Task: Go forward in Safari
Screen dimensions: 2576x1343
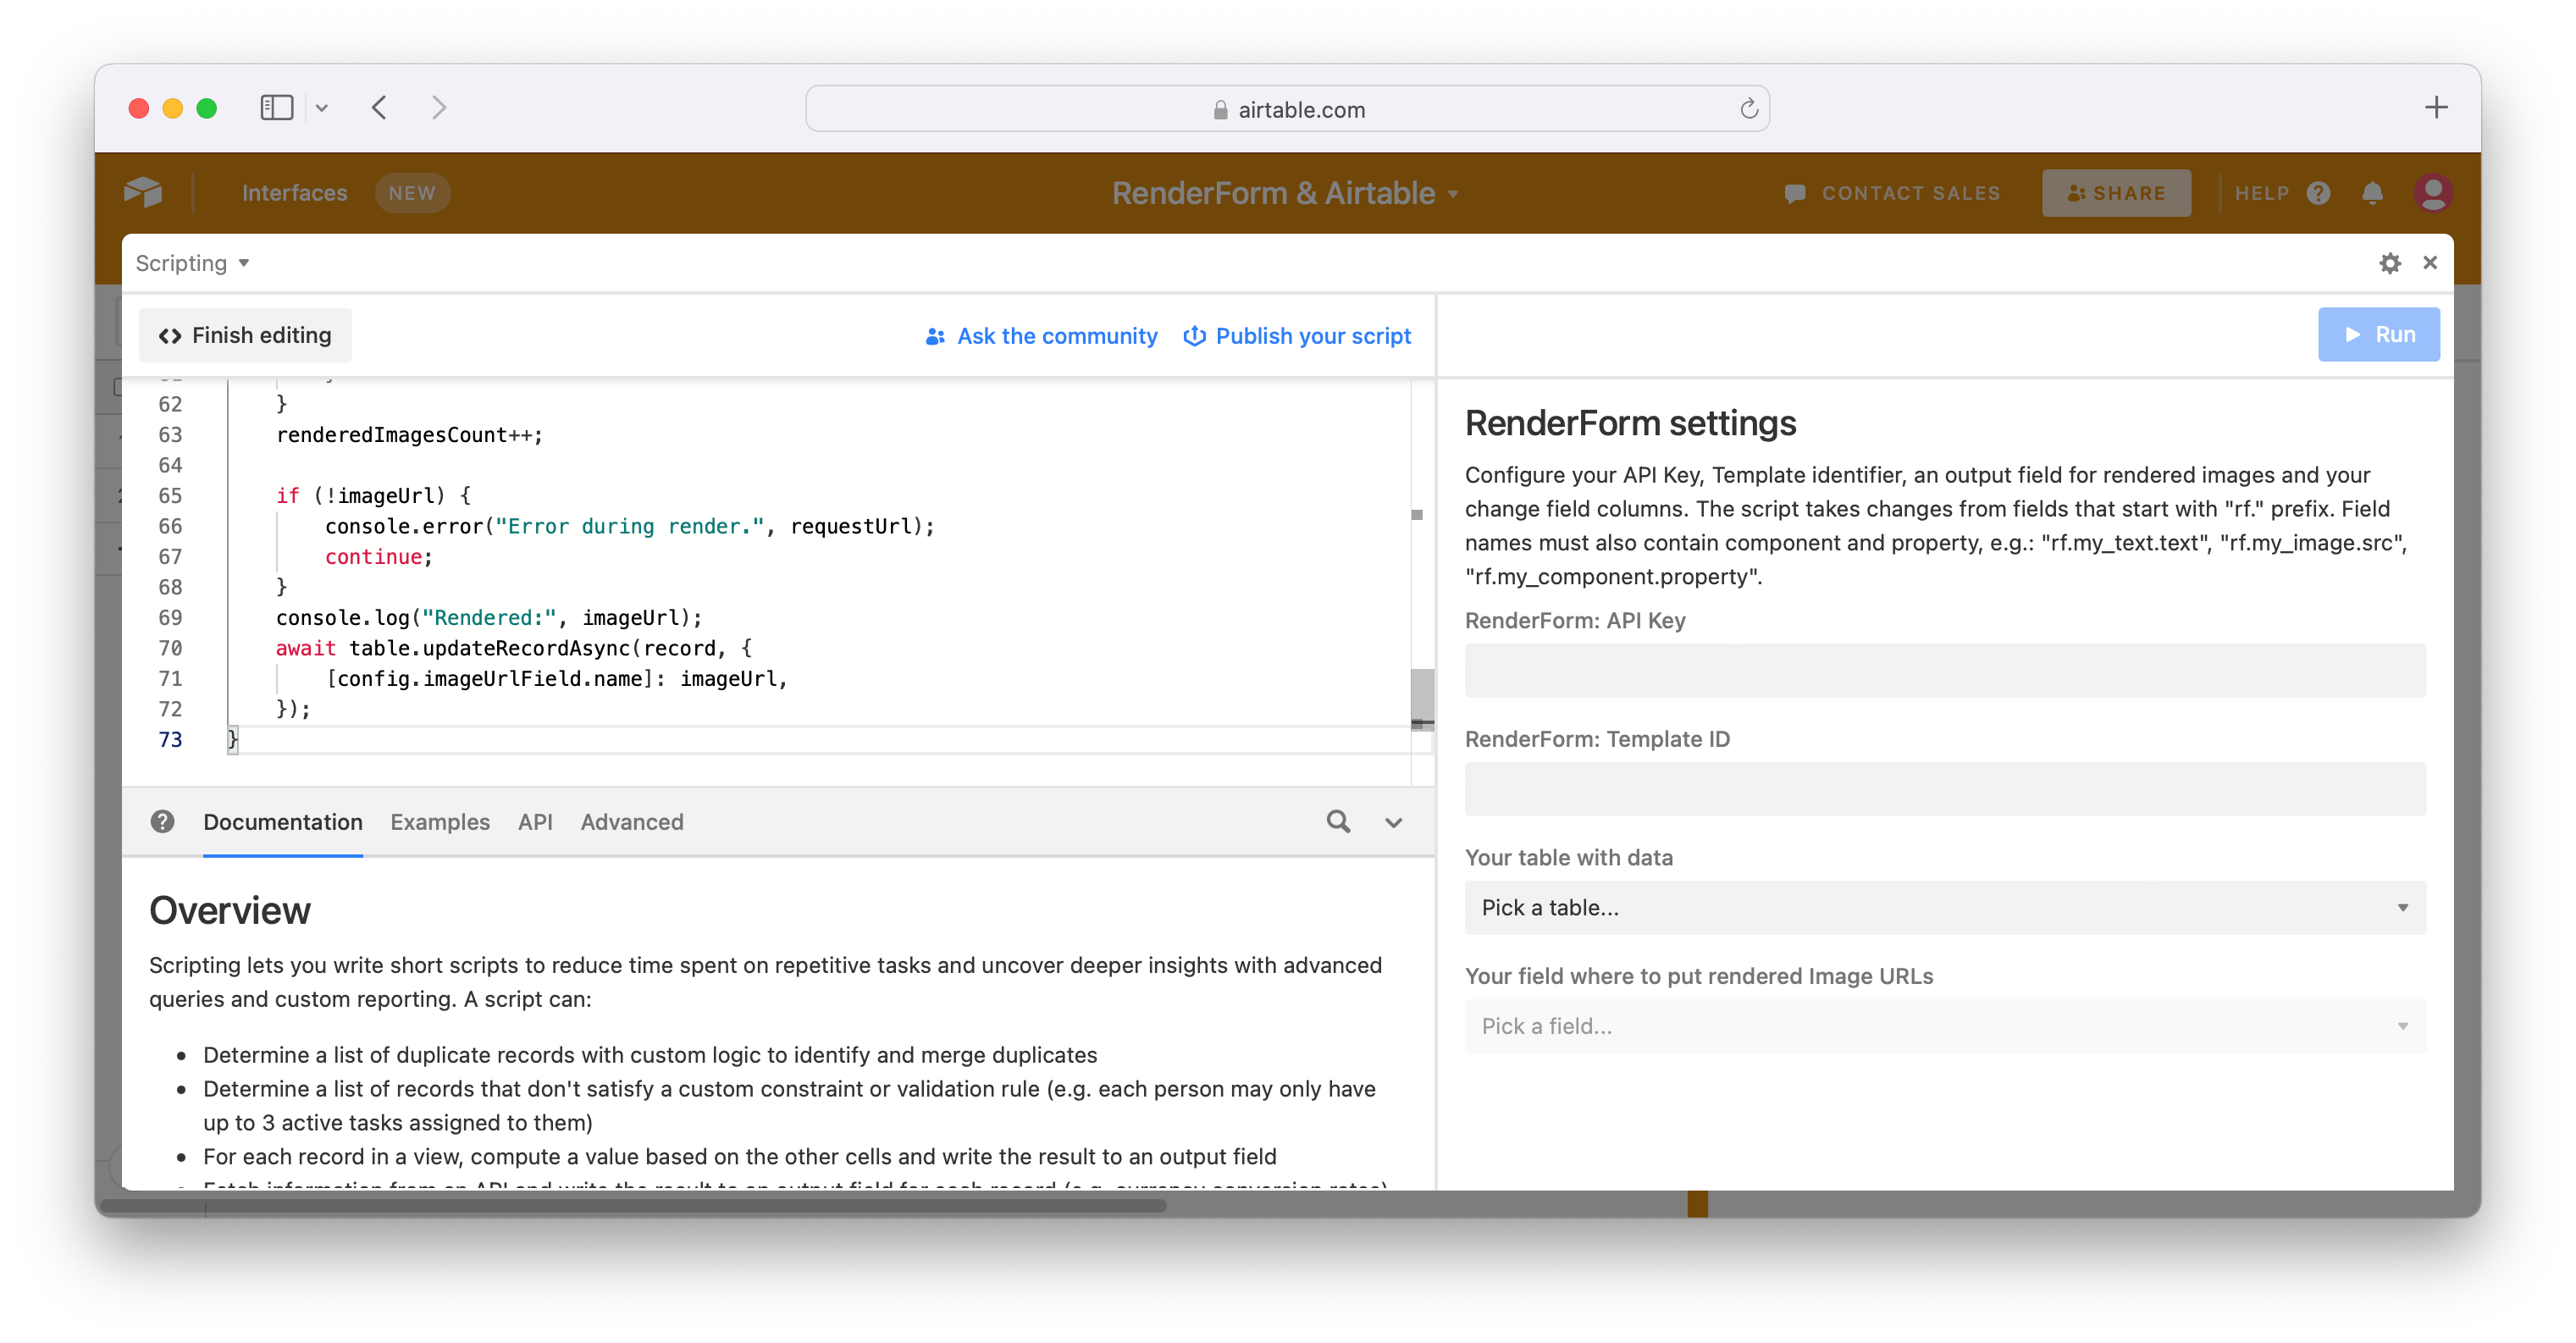Action: pyautogui.click(x=438, y=108)
